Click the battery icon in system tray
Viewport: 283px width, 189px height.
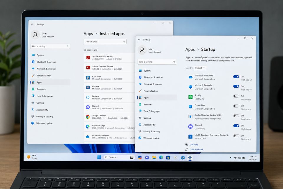click(244, 158)
